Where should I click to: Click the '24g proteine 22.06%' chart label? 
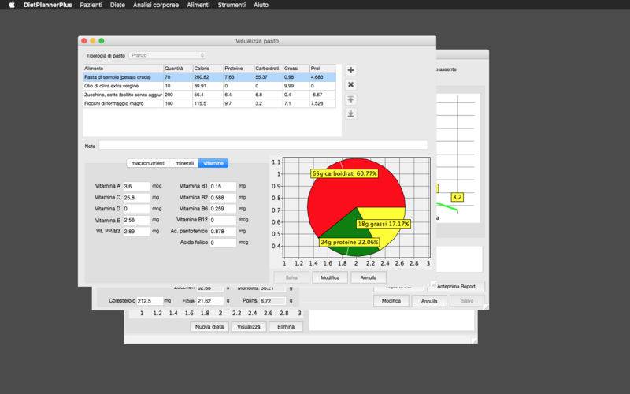[x=350, y=243]
